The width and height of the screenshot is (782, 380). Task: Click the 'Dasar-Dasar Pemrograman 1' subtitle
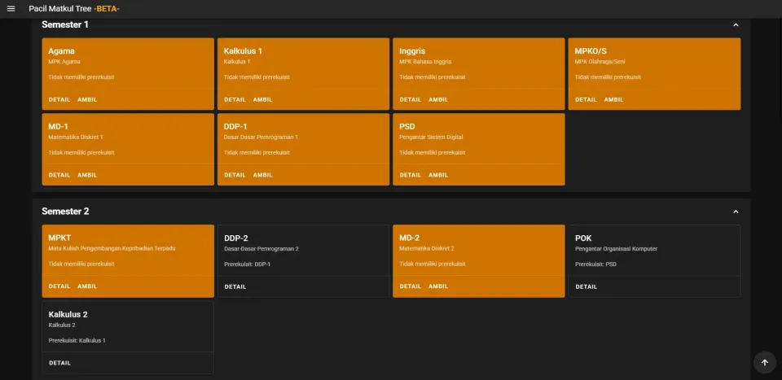(261, 137)
